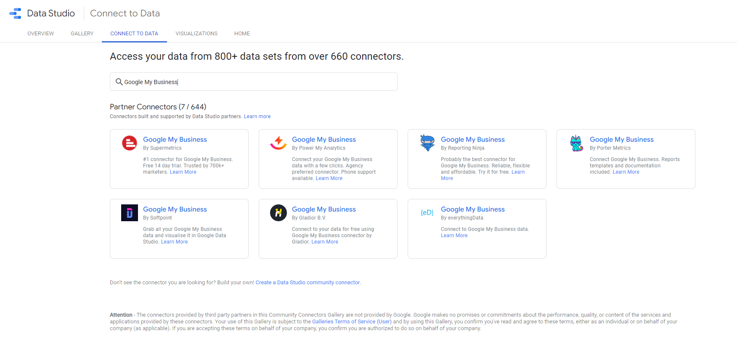Open Galleries Terms of Service (User) link
This screenshot has height=344, width=737.
tap(352, 322)
